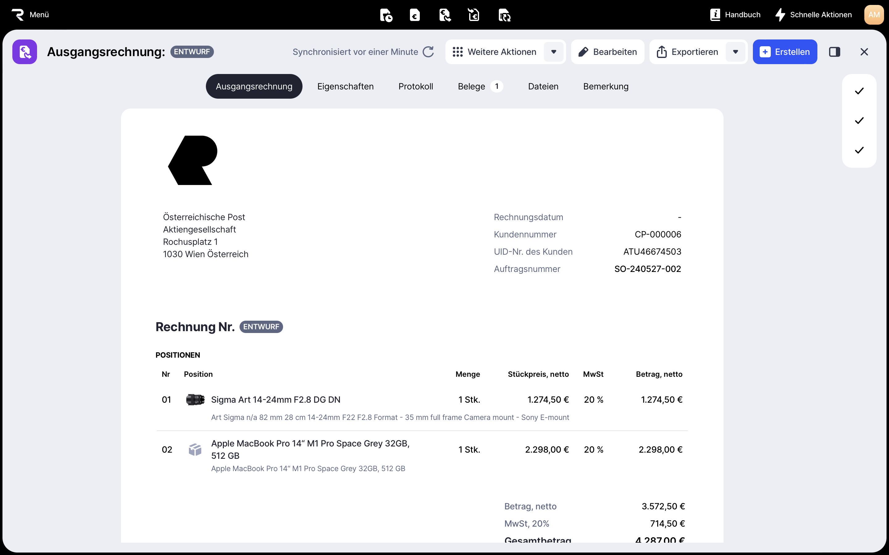Click the Bearbeiten button

pos(607,52)
